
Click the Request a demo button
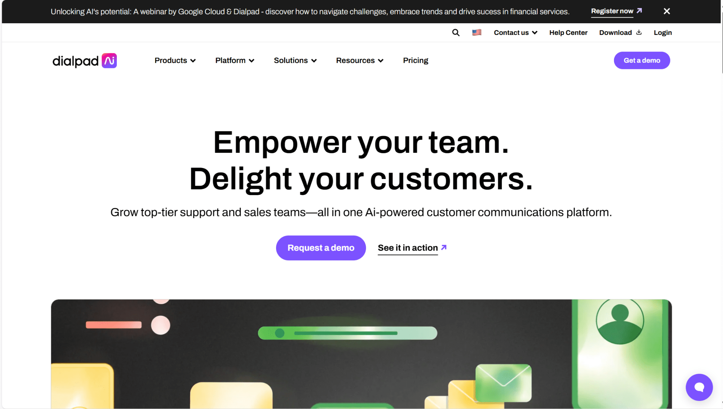point(321,247)
